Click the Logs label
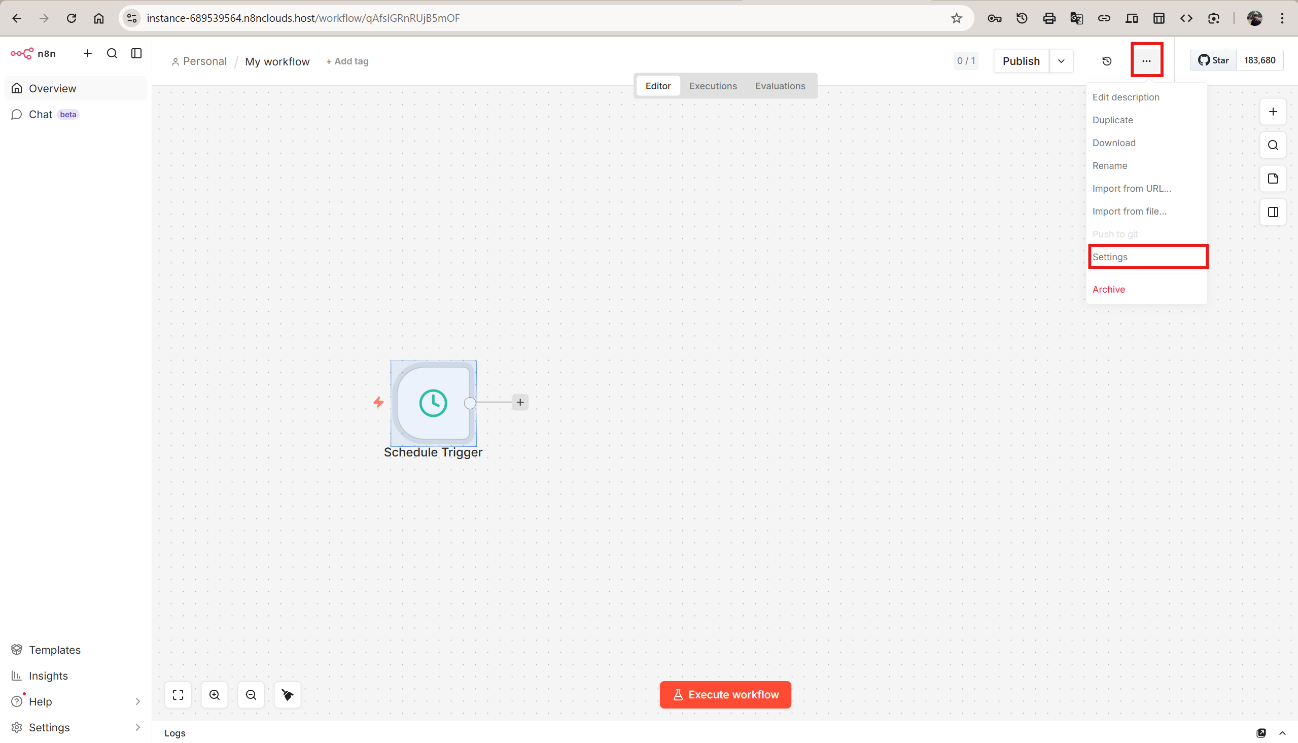1298x743 pixels. (174, 733)
